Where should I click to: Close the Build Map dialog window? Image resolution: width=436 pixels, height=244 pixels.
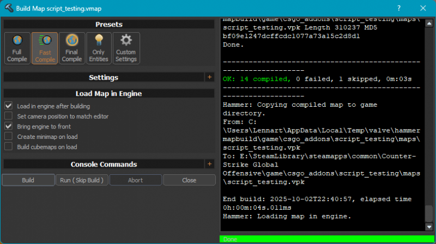point(423,9)
